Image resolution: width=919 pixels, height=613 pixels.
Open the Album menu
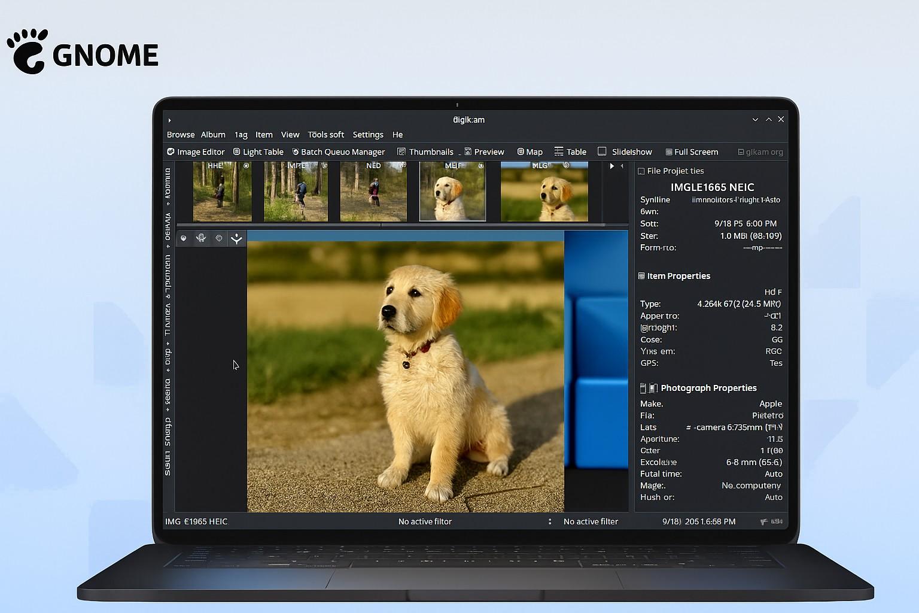213,135
